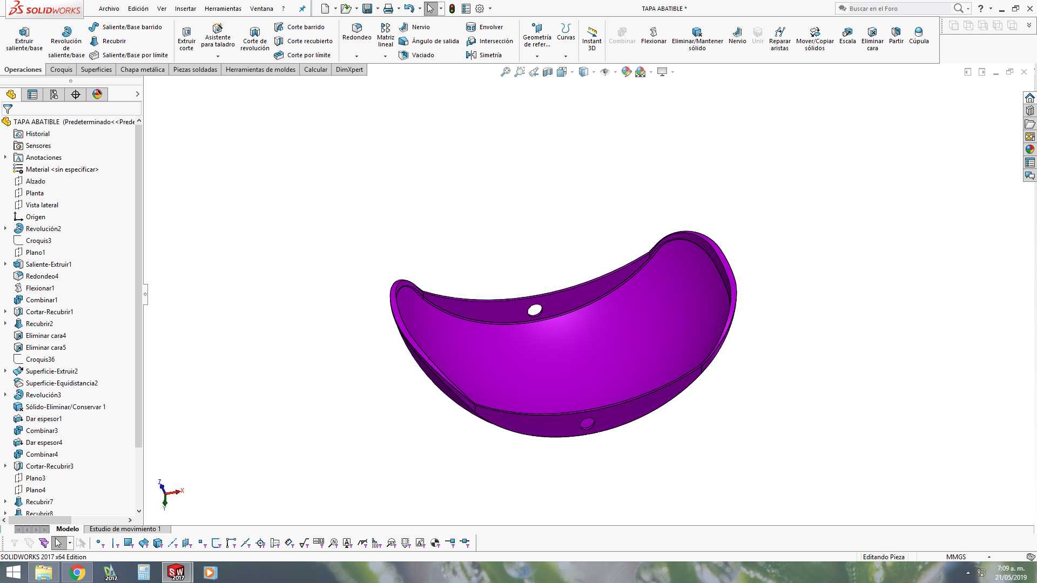Click Revolución de saliente/base tool
1037x583 pixels.
66,42
